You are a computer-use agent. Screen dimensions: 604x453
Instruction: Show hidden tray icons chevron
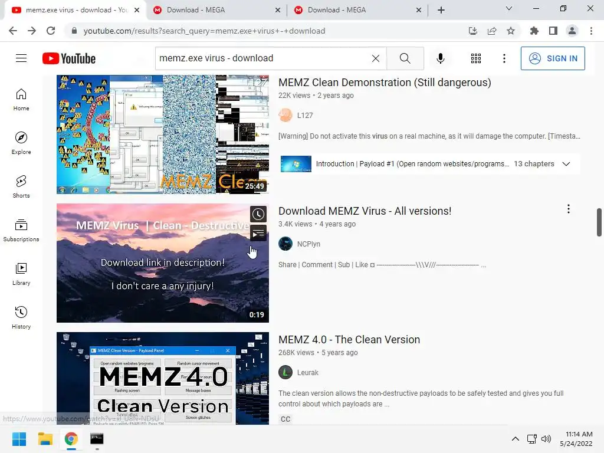(x=515, y=439)
